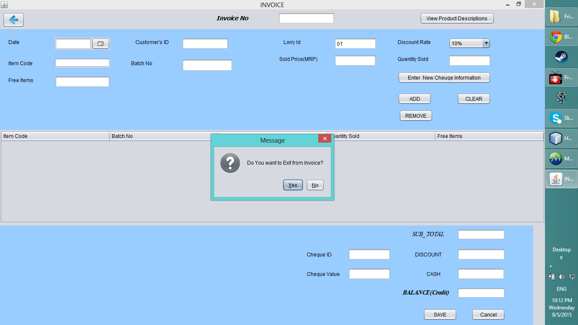This screenshot has width=578, height=325.
Task: Click the ENG language indicator in the tray
Action: [561, 289]
